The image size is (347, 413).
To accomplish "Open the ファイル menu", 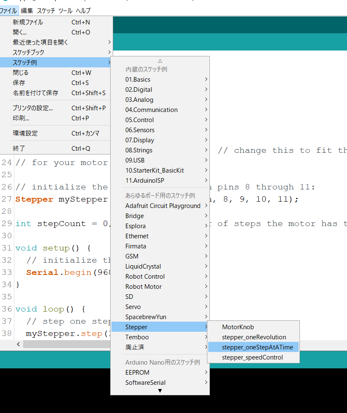I will [8, 11].
